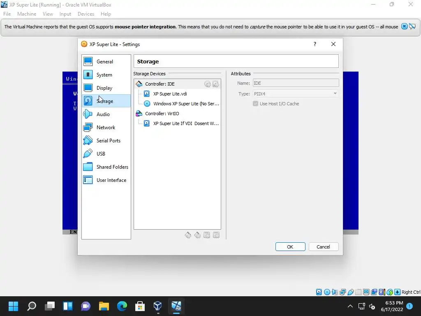Open Windows Start menu
The width and height of the screenshot is (421, 316).
pos(13,306)
